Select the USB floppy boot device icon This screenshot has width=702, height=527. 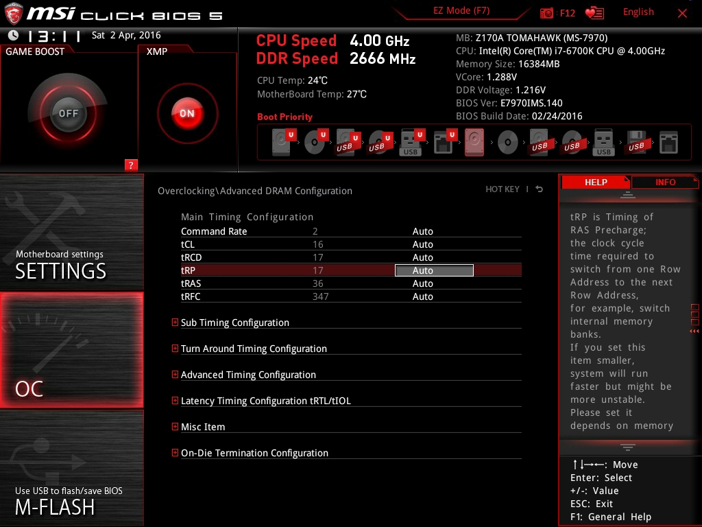[636, 143]
